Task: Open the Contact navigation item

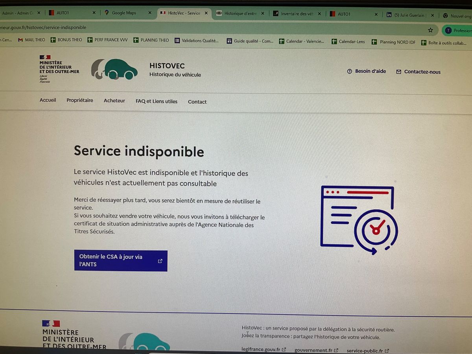Action: point(197,102)
